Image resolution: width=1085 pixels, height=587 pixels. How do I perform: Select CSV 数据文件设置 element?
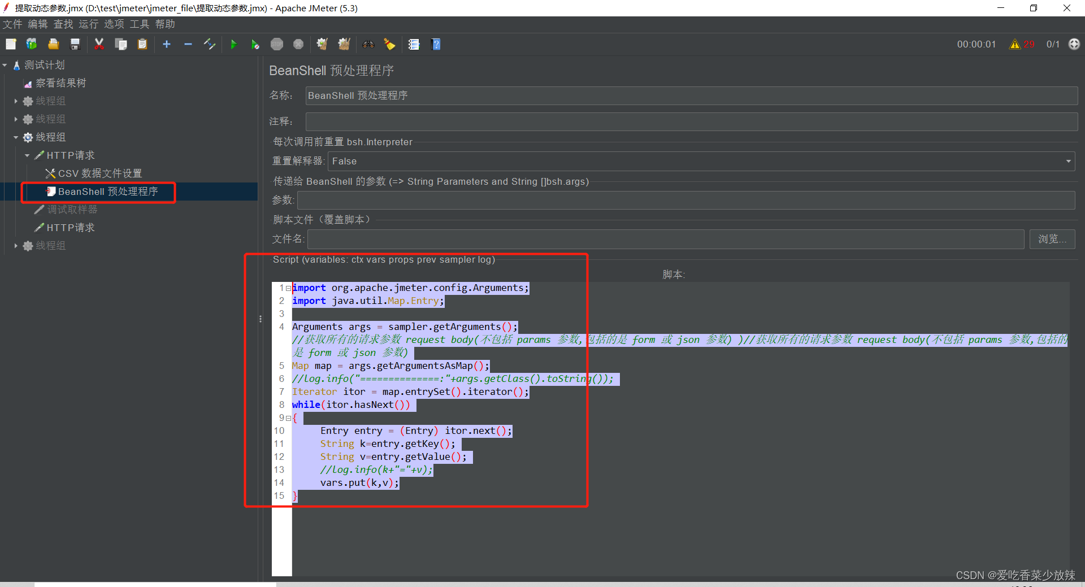point(99,173)
